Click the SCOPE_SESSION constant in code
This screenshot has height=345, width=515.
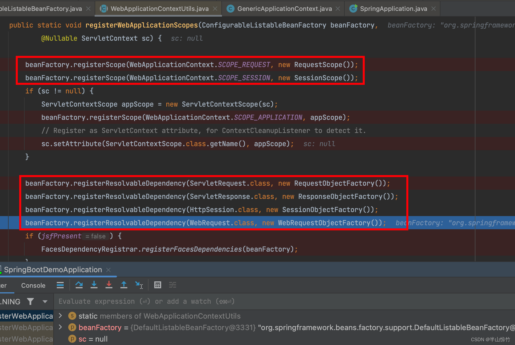[x=244, y=78]
